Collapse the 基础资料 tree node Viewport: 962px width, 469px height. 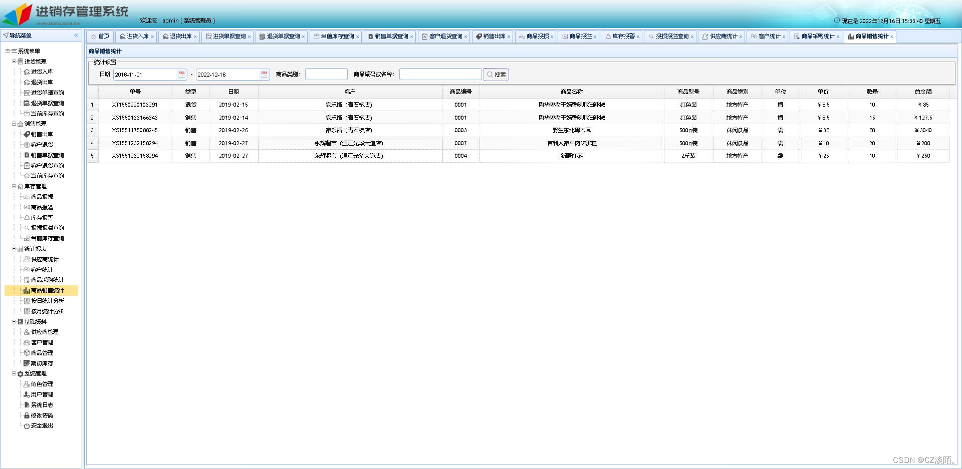click(x=14, y=322)
